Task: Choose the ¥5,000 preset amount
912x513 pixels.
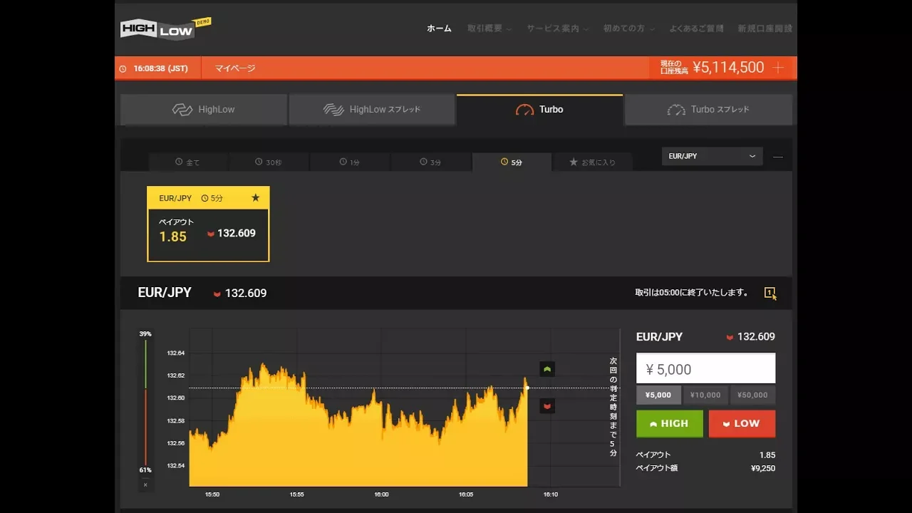Action: pyautogui.click(x=658, y=395)
